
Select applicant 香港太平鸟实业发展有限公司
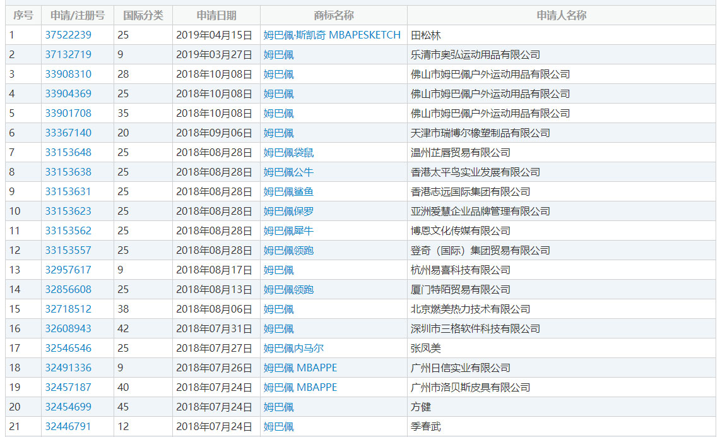pos(475,172)
